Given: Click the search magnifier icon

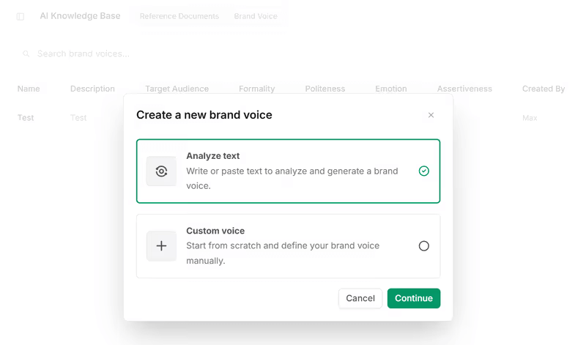Looking at the screenshot, I should [26, 53].
